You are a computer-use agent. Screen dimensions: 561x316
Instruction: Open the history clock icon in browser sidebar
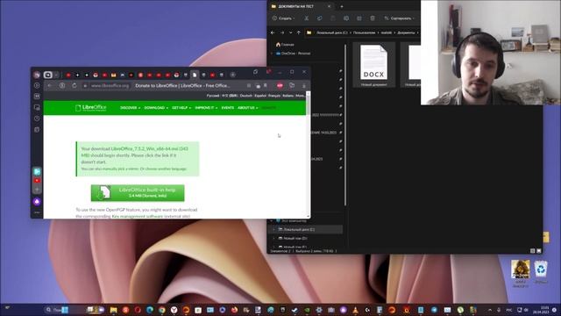click(37, 118)
